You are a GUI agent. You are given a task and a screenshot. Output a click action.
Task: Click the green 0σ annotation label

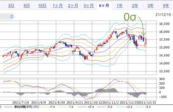click(x=130, y=17)
